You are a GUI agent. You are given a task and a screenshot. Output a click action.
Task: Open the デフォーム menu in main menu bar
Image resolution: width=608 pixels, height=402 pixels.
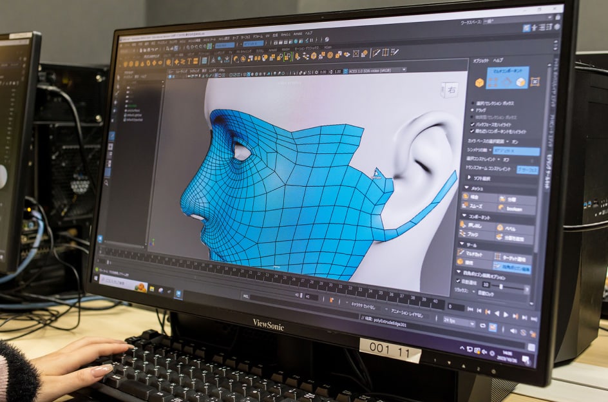[258, 36]
